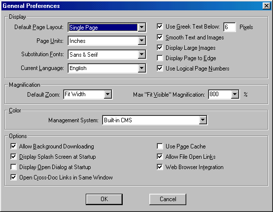
Task: Disable Display Large Images
Action: [160, 47]
